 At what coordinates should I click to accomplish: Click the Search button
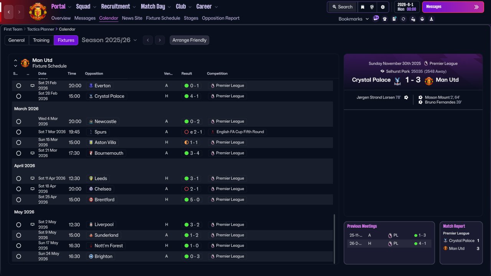pos(343,7)
